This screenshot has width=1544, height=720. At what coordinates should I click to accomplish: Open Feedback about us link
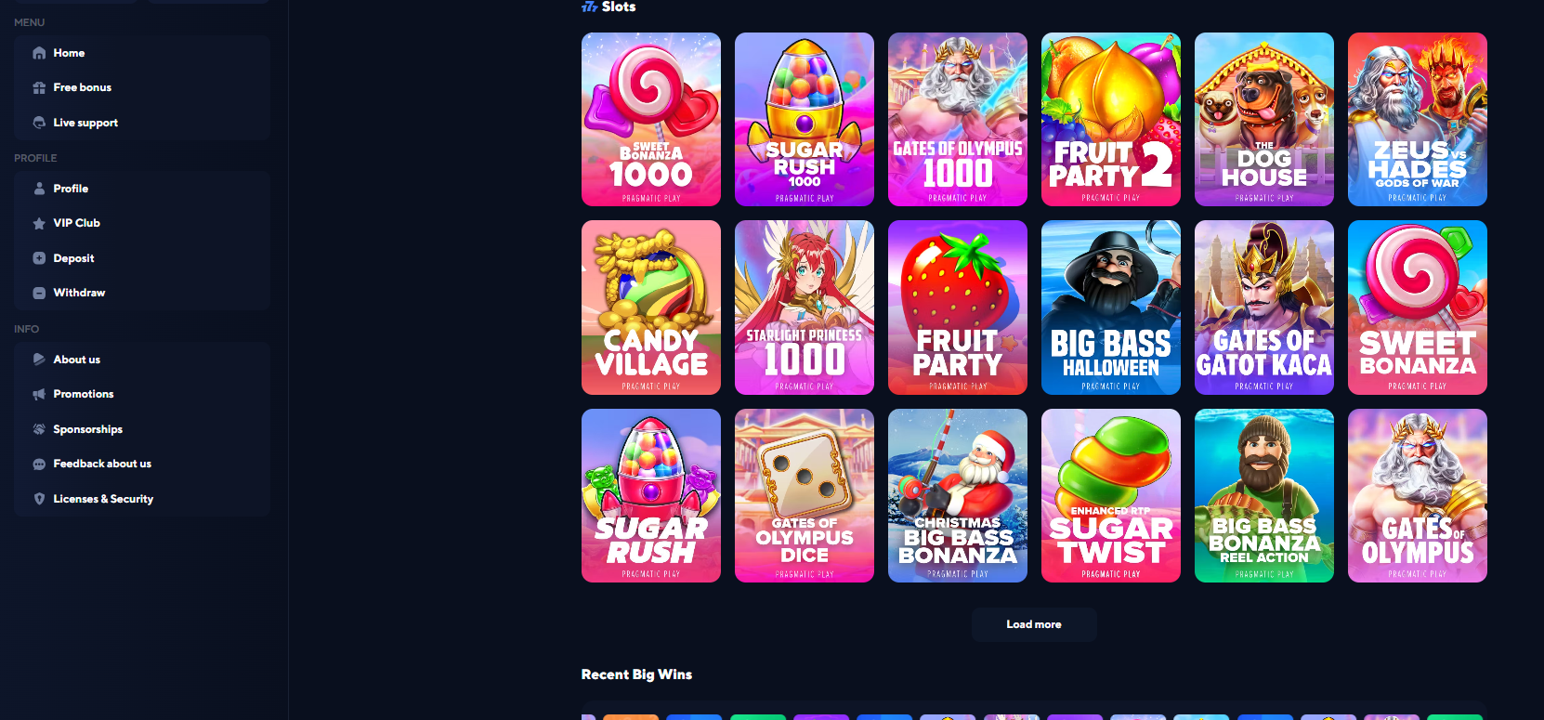pos(142,464)
